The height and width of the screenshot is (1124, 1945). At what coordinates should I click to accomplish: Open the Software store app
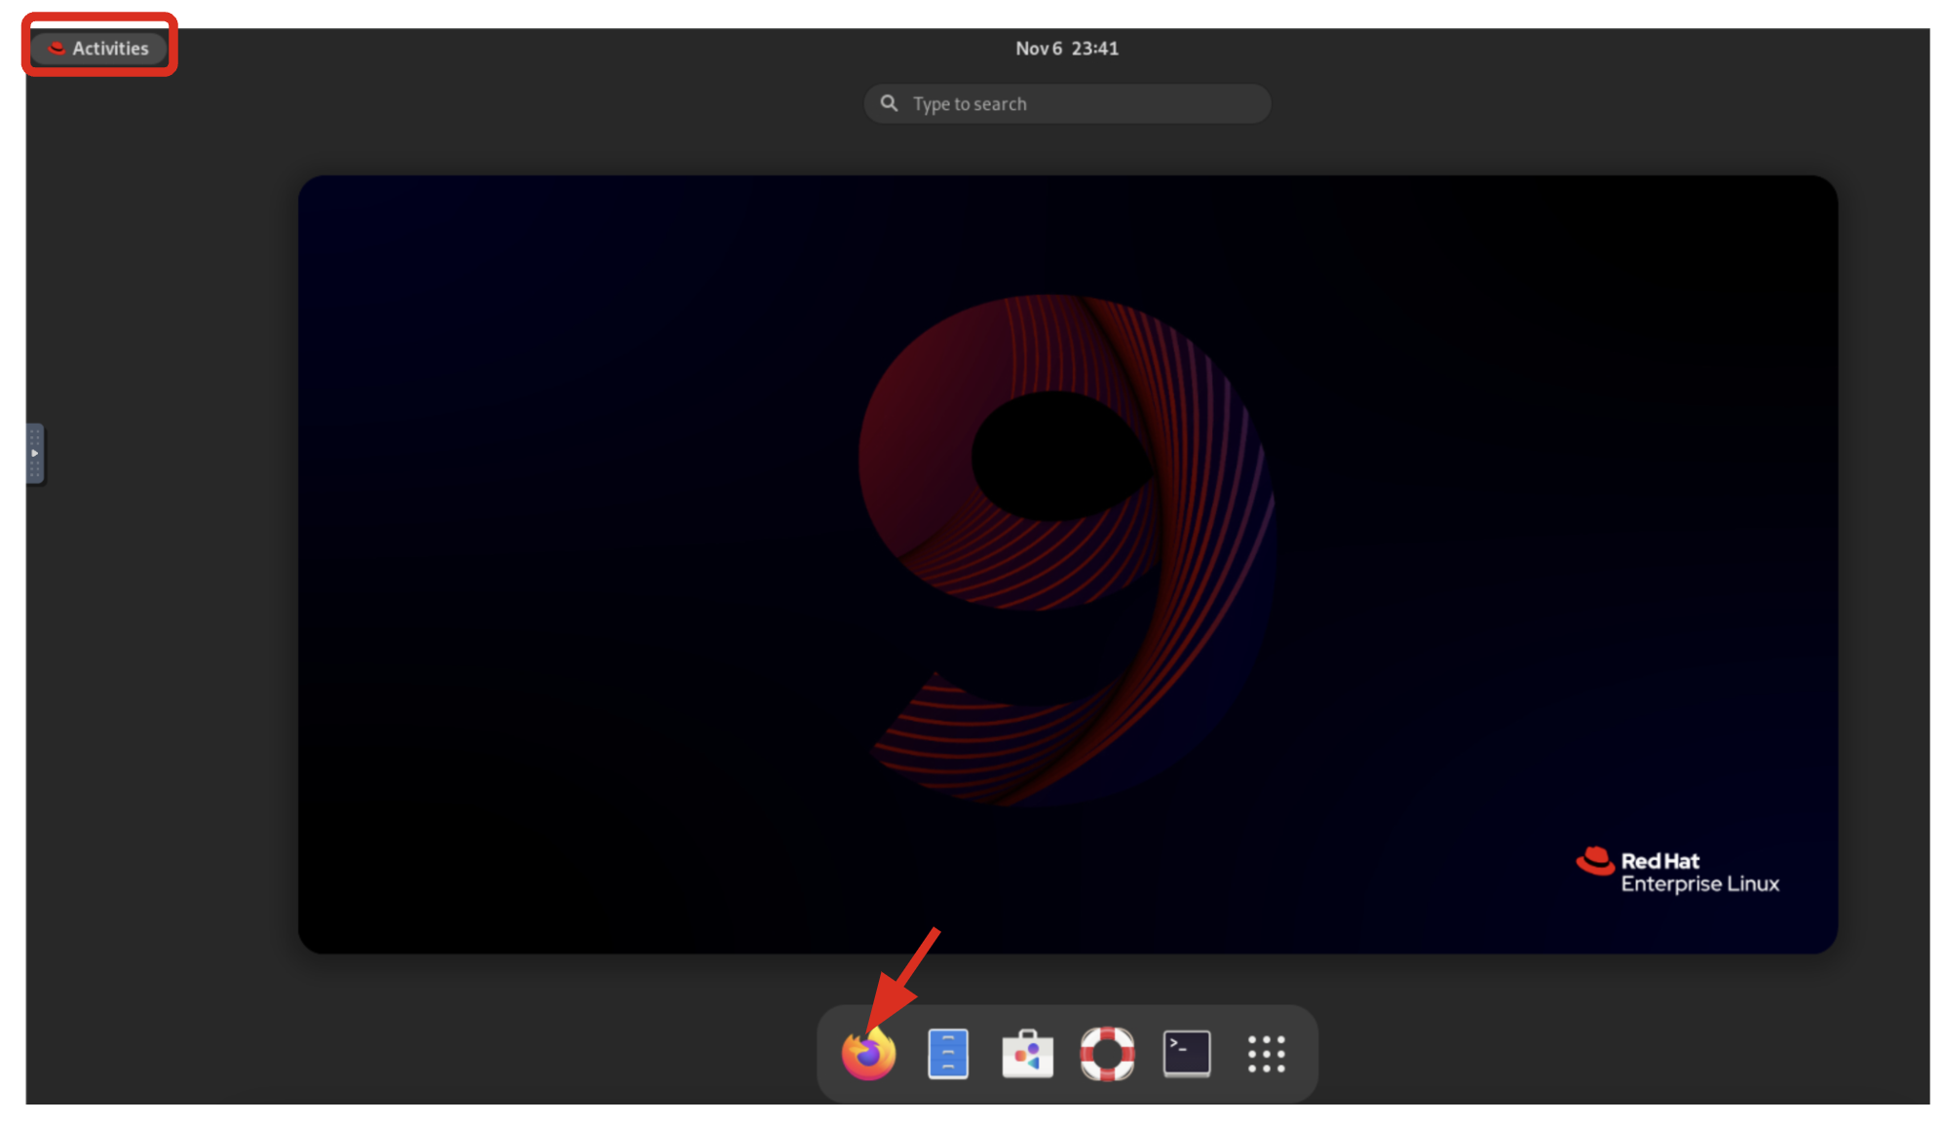[x=1027, y=1054]
